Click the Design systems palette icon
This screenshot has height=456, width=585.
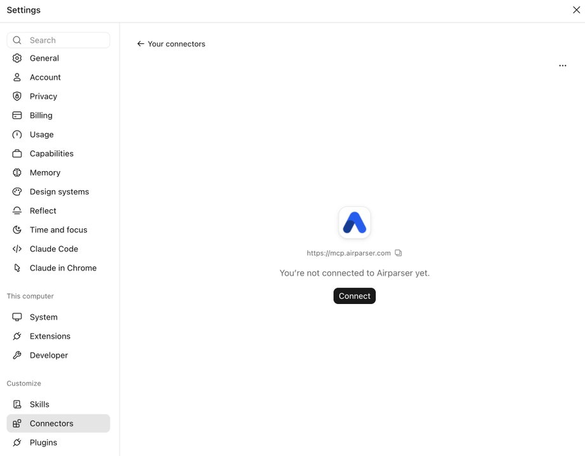click(x=17, y=191)
